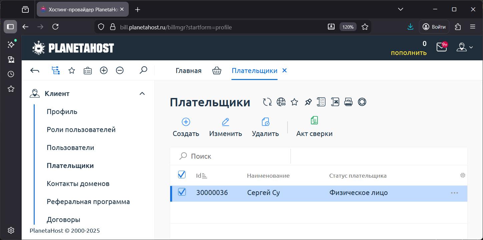Click the ПОПОЛНИТЬ balance link
The height and width of the screenshot is (240, 483).
409,53
